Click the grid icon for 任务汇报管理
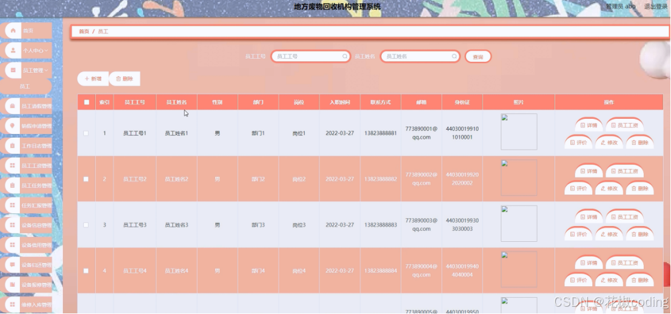671x314 pixels. (12, 205)
